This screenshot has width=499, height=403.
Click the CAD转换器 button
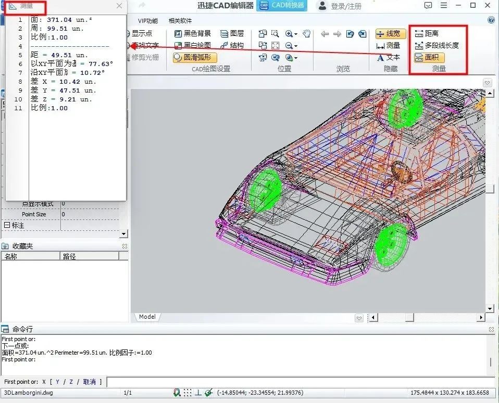[282, 6]
